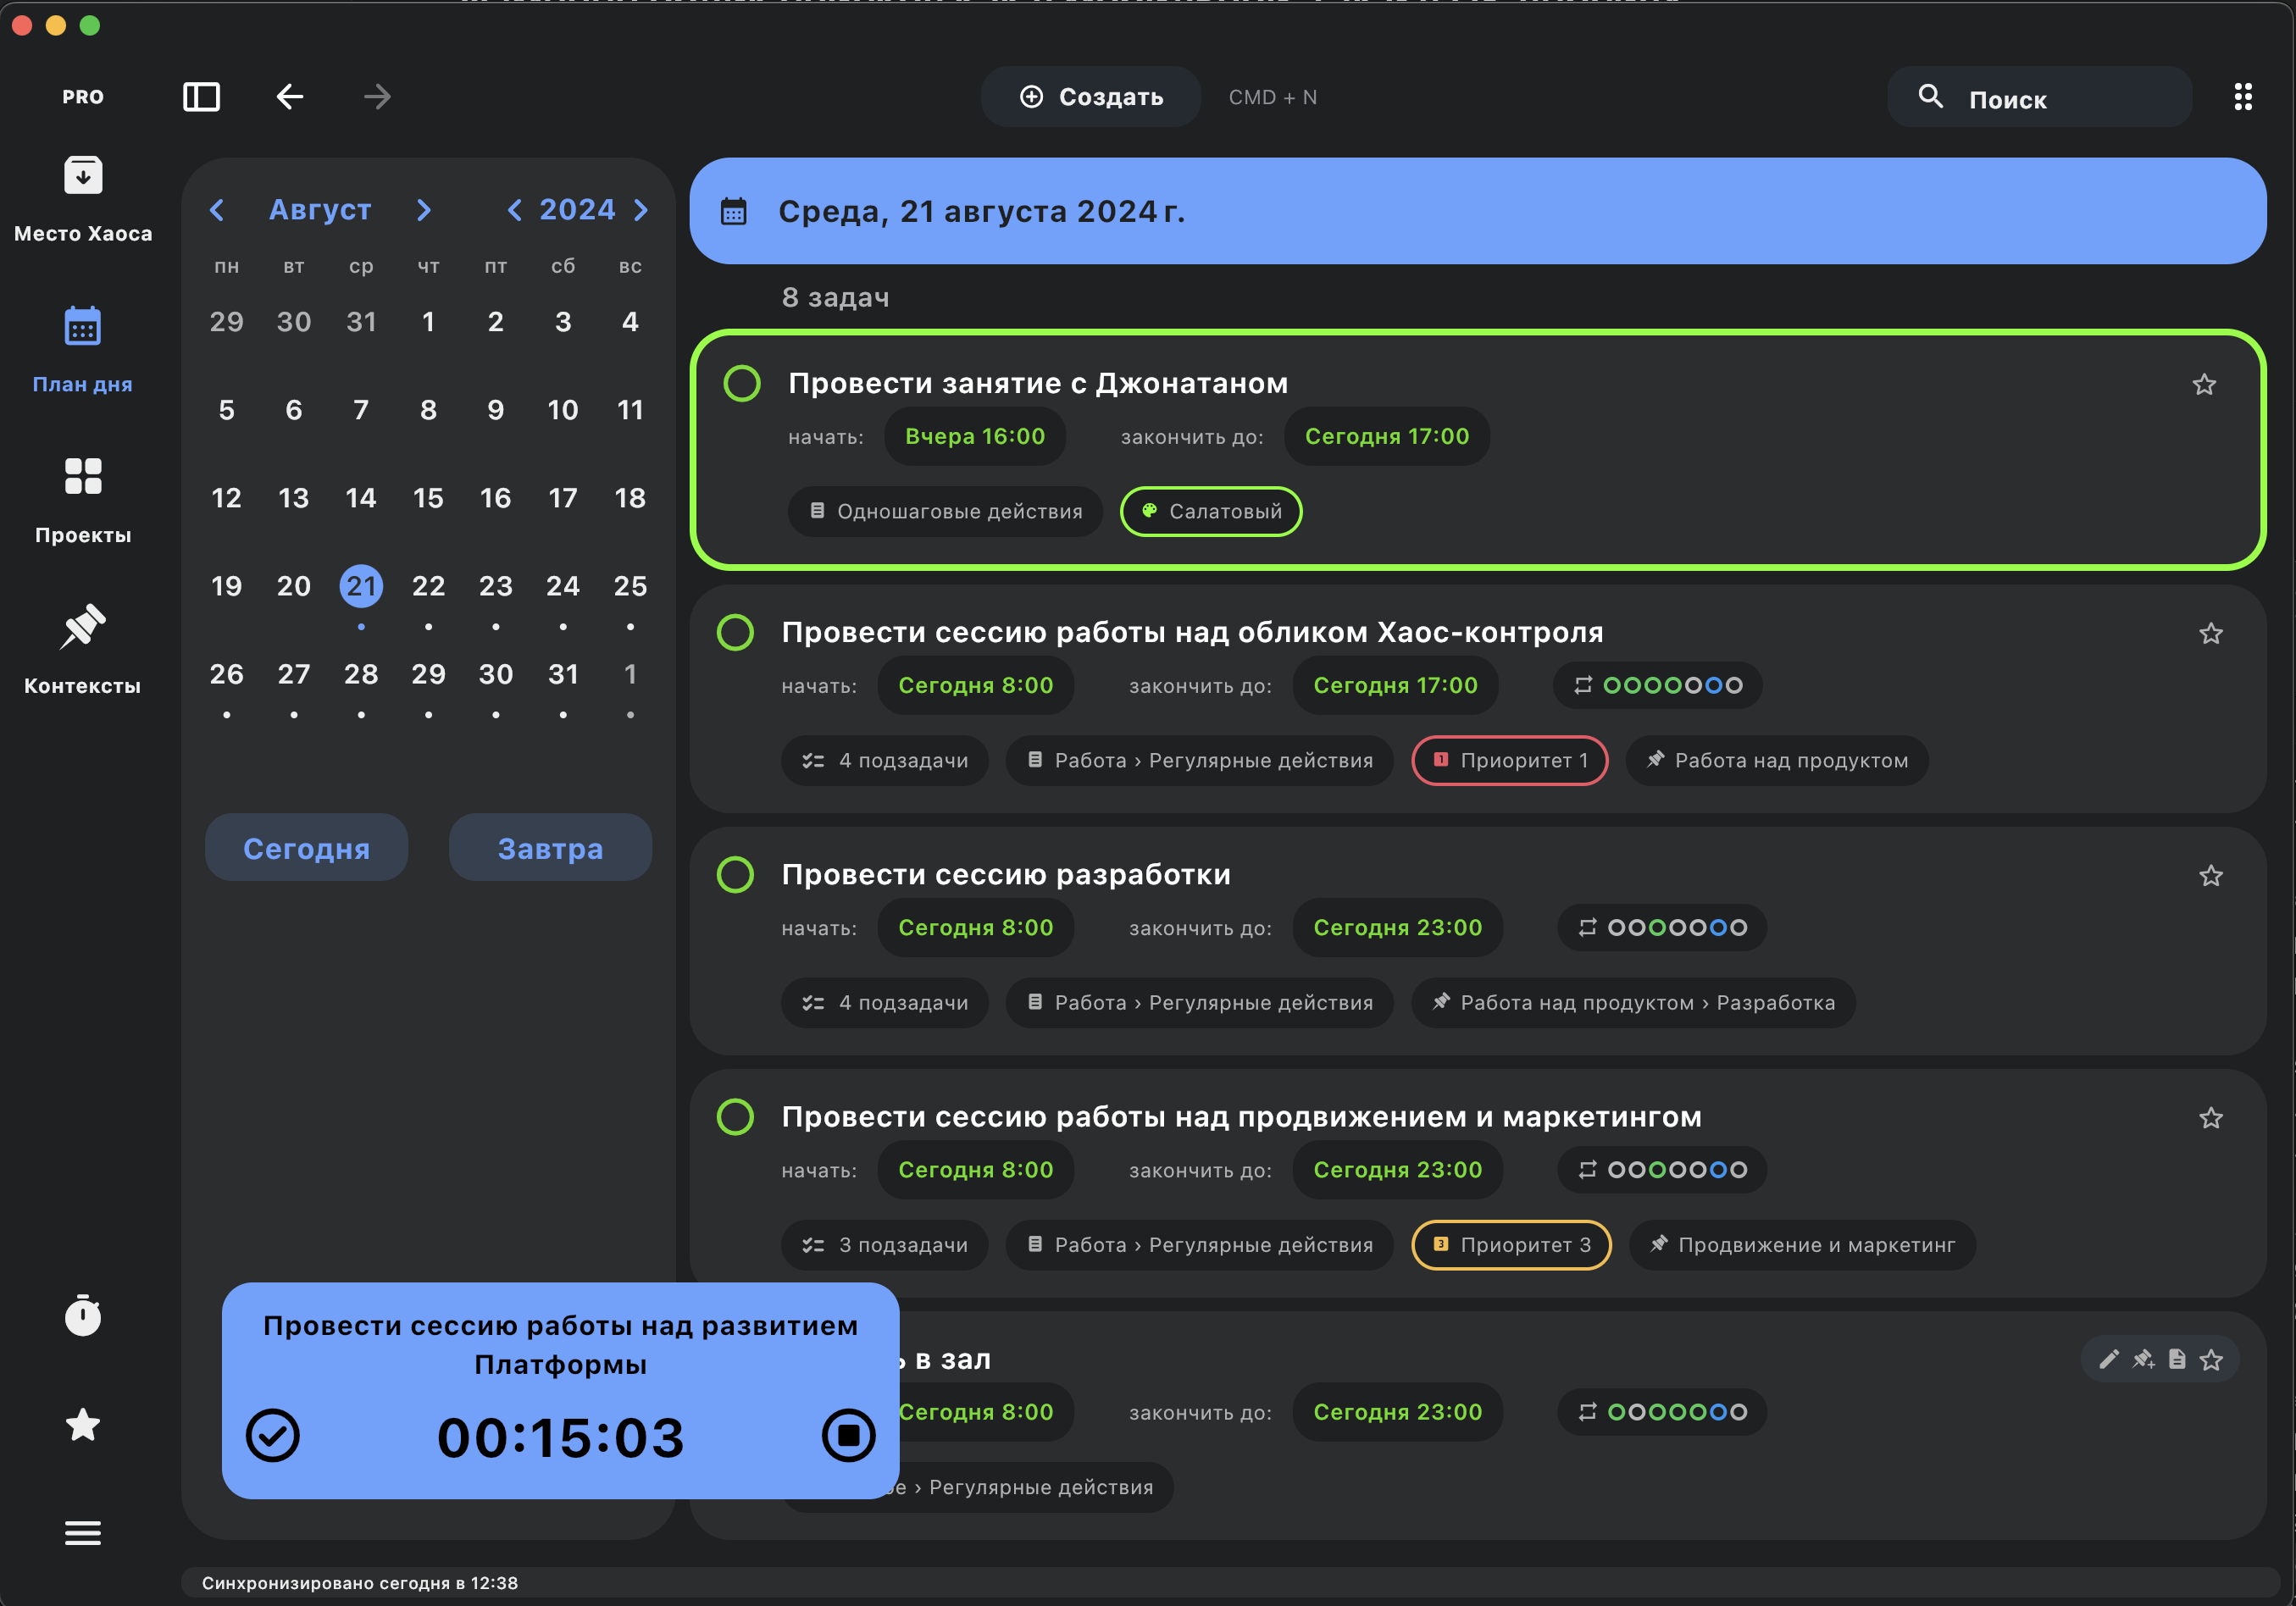This screenshot has width=2296, height=1606.
Task: Stop the running timer
Action: click(848, 1436)
